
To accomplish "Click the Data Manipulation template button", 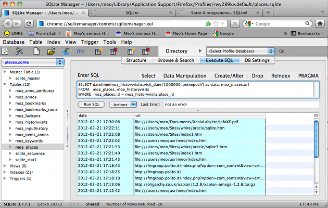I will point(185,75).
